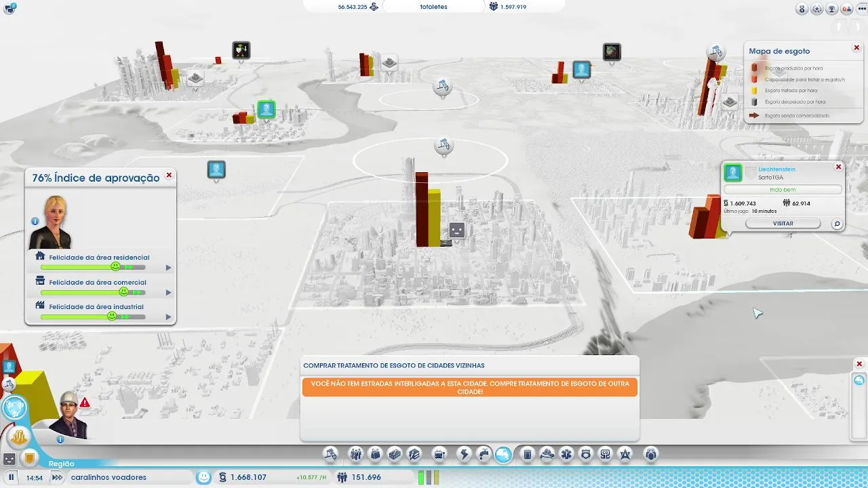Open the power lightning bolt menu

click(x=465, y=454)
